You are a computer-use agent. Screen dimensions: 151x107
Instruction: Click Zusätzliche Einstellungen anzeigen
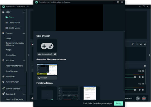[x=97, y=103]
